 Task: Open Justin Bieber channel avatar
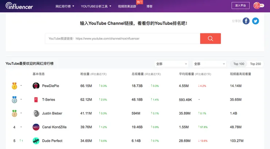36,113
